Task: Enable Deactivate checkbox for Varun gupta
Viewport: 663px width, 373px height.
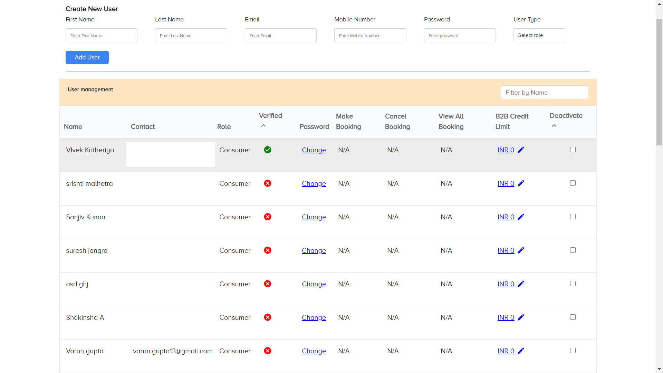Action: tap(573, 351)
